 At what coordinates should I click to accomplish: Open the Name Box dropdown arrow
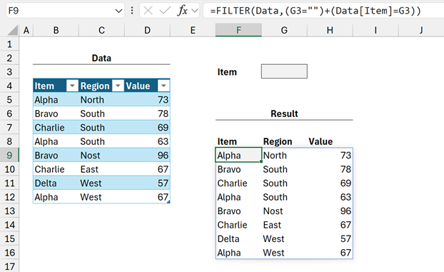pos(118,11)
